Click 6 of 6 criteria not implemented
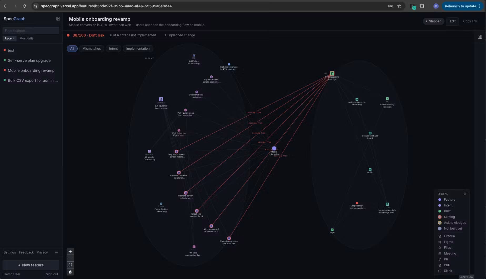 click(x=133, y=35)
